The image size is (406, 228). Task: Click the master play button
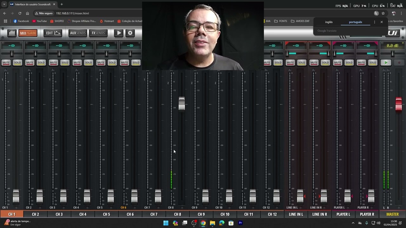coord(386,62)
